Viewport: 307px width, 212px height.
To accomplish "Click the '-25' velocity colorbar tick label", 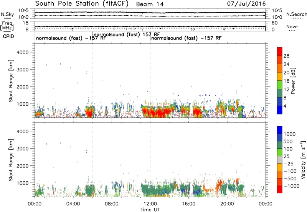I will click(289, 164).
